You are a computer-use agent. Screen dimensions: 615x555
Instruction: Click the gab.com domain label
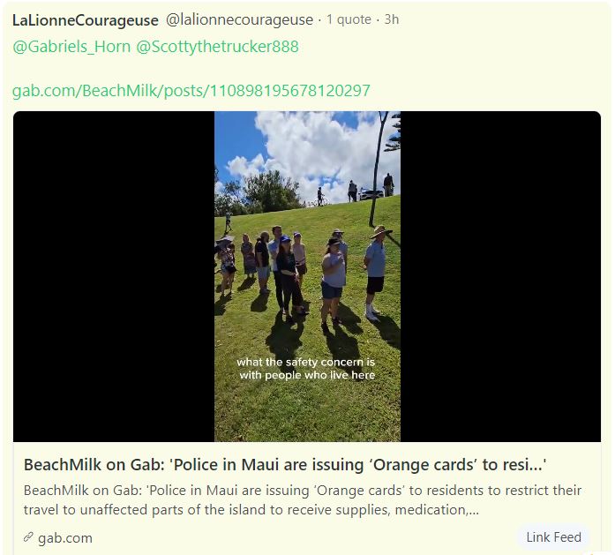(65, 538)
